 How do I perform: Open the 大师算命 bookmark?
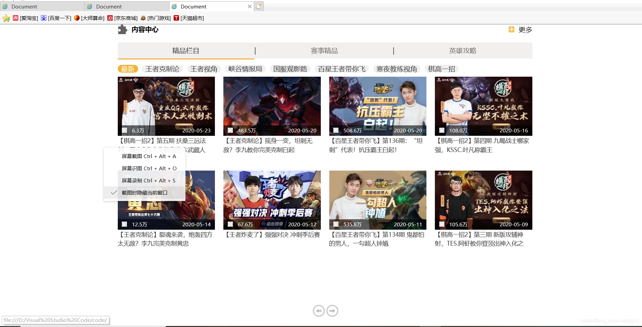click(x=89, y=18)
